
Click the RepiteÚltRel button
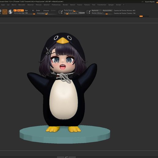coord(107,10)
